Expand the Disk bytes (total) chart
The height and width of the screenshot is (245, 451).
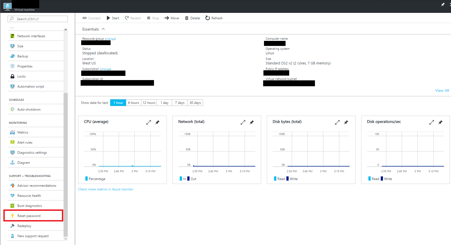click(x=337, y=122)
